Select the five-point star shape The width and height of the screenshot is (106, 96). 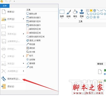tap(95, 17)
